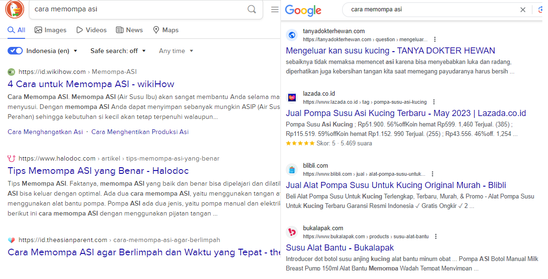The width and height of the screenshot is (548, 279).
Task: Expand the Indonesia (en) region dropdown
Action: coord(52,51)
